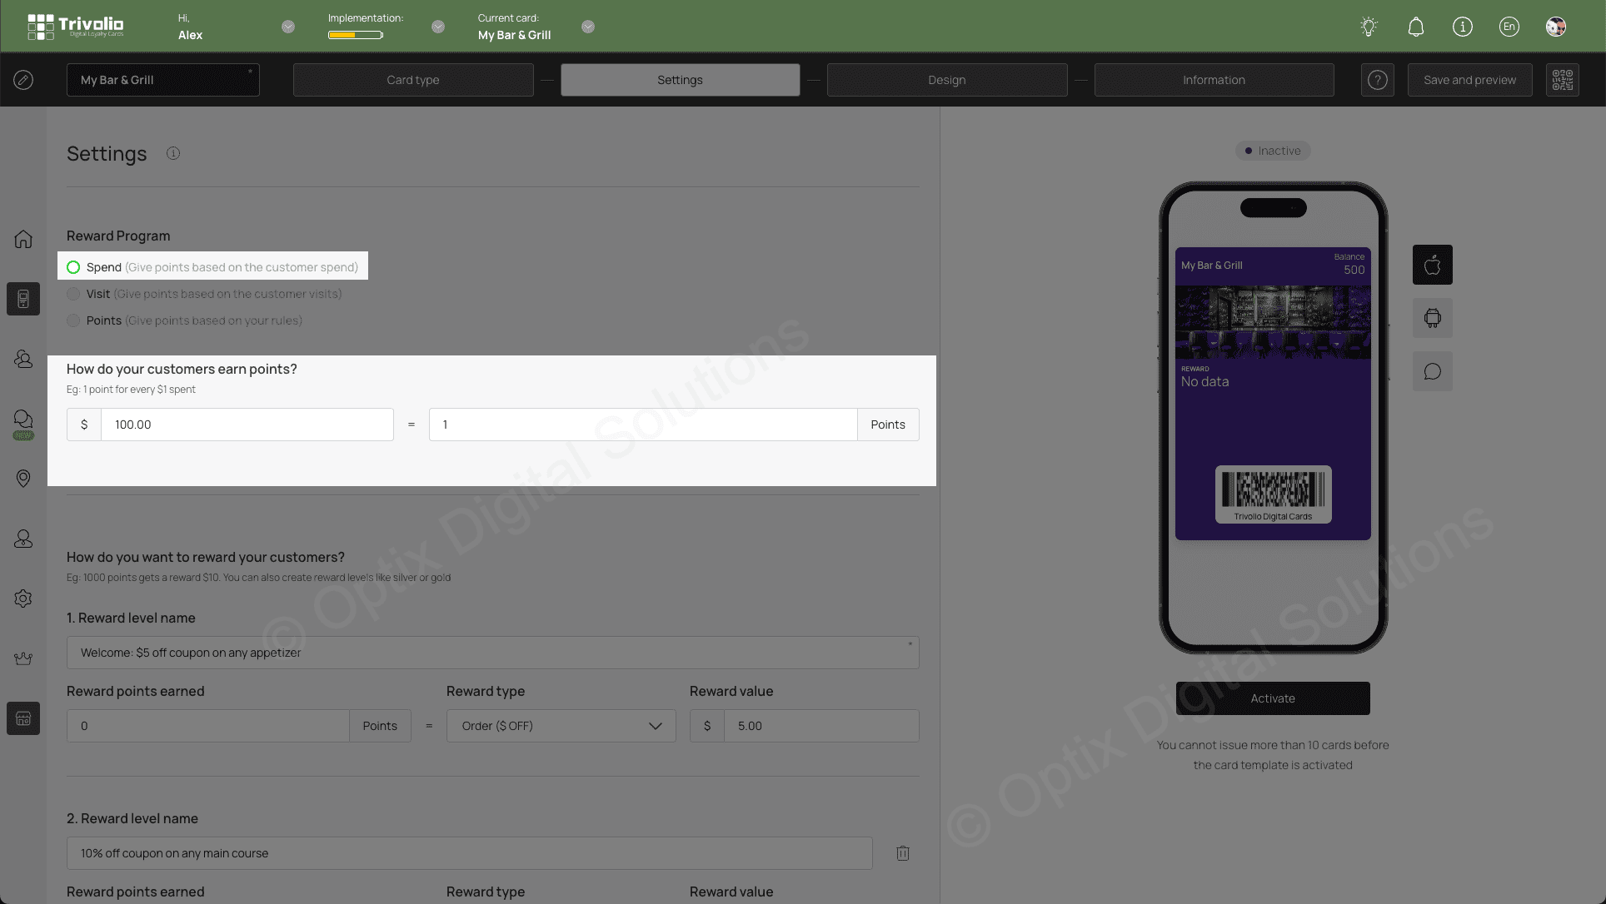Select the loyalty cards sidebar icon
Screen dimensions: 1606x904
point(23,299)
